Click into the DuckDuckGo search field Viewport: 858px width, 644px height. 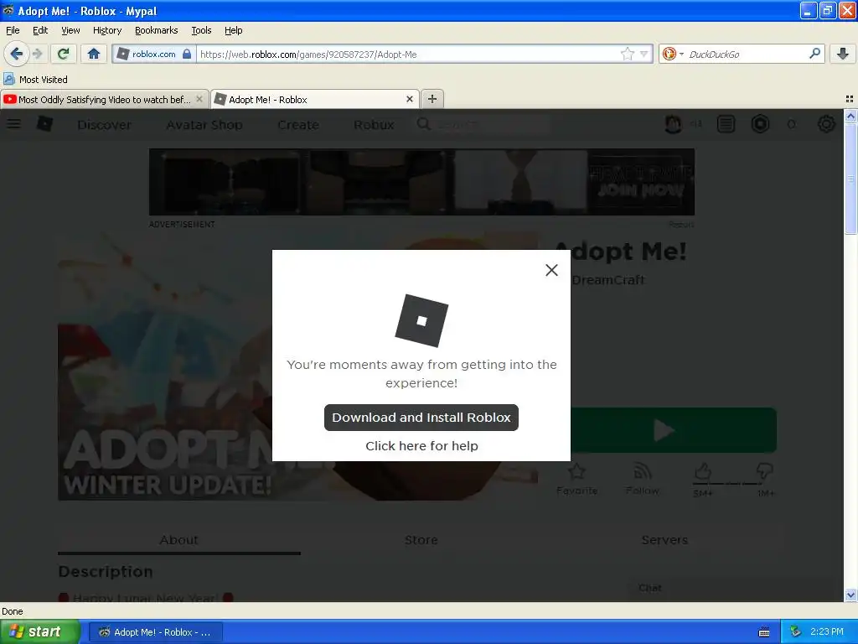tap(747, 54)
